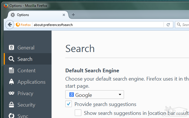This screenshot has height=118, width=189.
Task: Click the Applications rocket icon in sidebar
Action: [11, 82]
